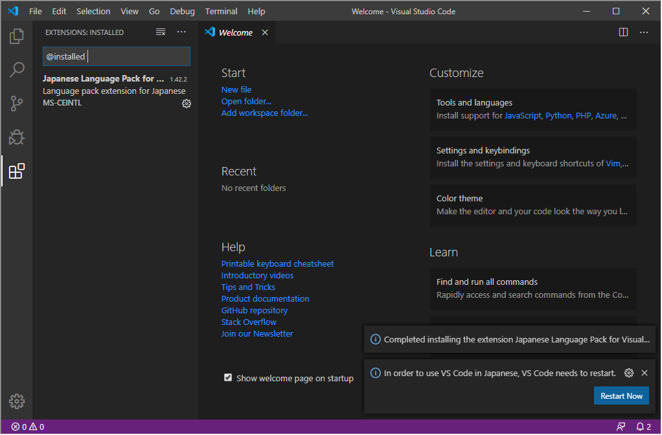662x435 pixels.
Task: Open editor more actions menu
Action: (643, 32)
